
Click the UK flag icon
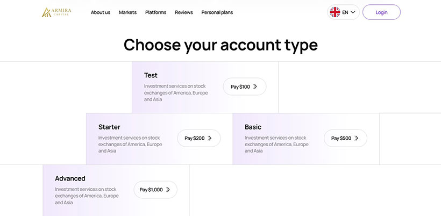pyautogui.click(x=335, y=12)
